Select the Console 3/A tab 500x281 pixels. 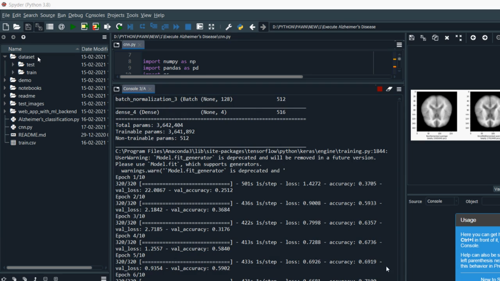(x=134, y=89)
